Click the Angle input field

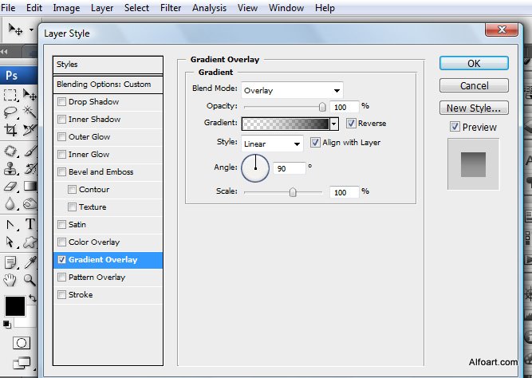tap(290, 168)
